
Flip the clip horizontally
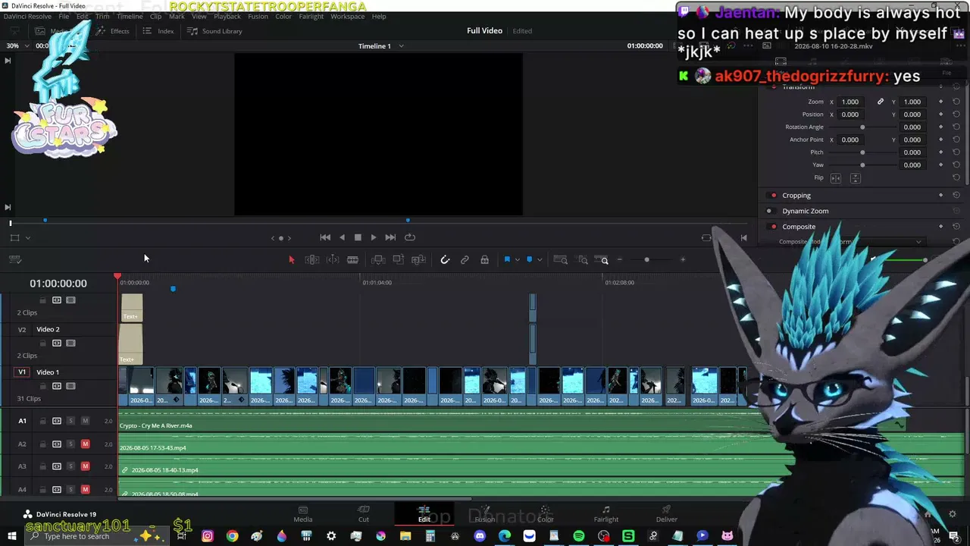pos(836,178)
